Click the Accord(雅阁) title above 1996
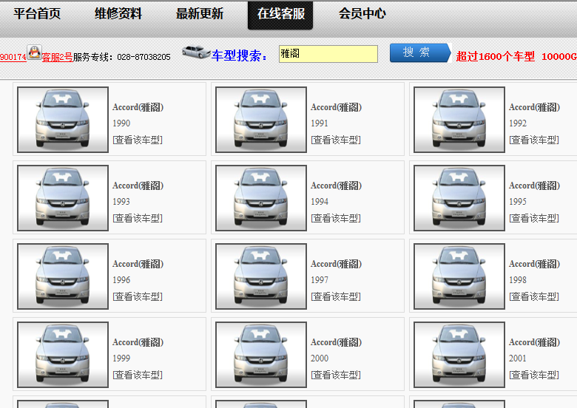The image size is (577, 408). [x=138, y=264]
